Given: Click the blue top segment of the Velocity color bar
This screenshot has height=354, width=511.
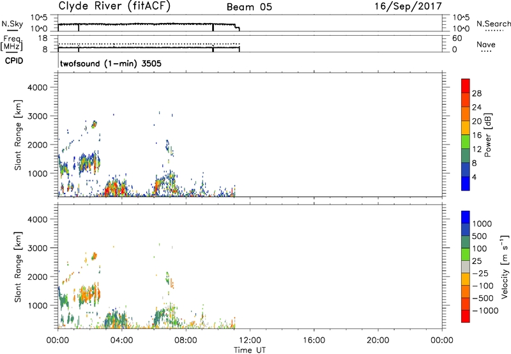Looking at the screenshot, I should coord(466,217).
